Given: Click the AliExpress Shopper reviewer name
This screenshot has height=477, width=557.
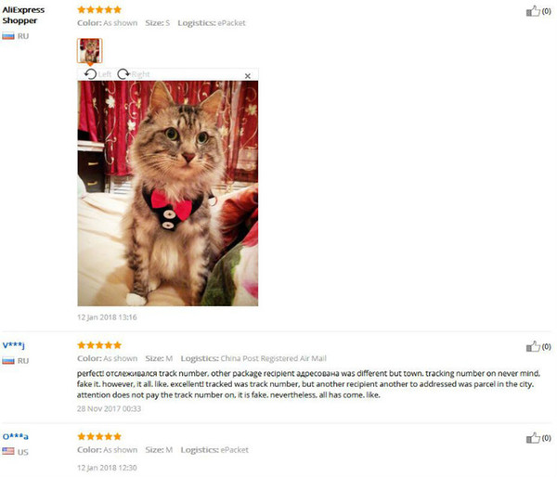Looking at the screenshot, I should 23,15.
